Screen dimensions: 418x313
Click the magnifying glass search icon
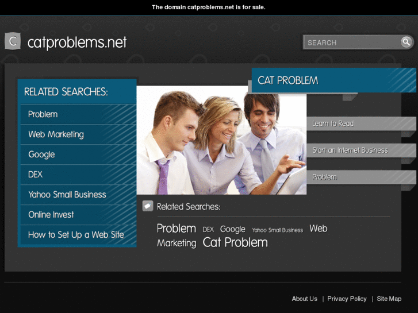click(407, 42)
